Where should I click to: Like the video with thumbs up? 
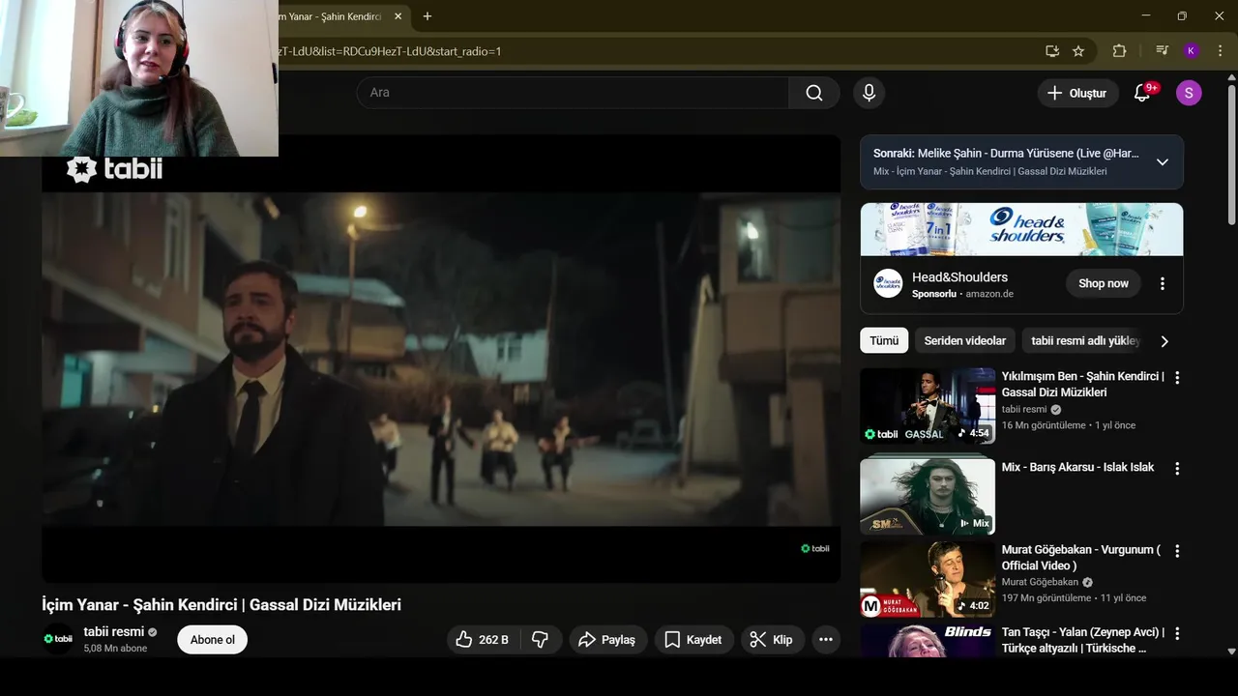tap(484, 639)
